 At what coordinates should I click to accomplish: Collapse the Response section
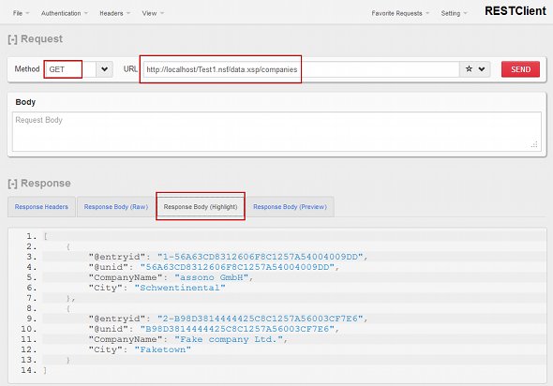12,184
